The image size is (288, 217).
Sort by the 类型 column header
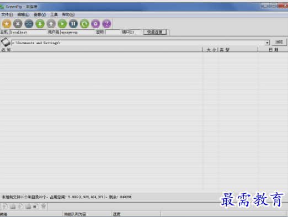238,50
